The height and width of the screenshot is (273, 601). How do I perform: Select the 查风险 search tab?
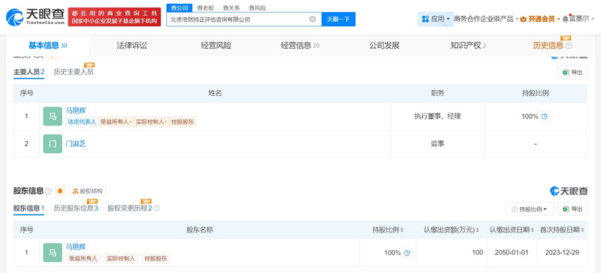[x=257, y=7]
